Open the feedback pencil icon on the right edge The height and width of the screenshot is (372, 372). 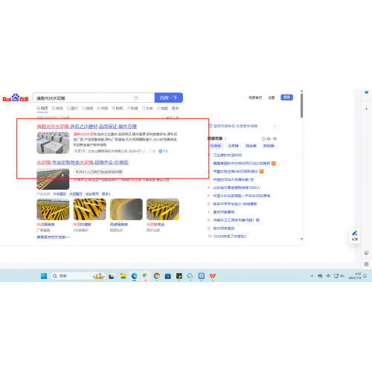(355, 235)
